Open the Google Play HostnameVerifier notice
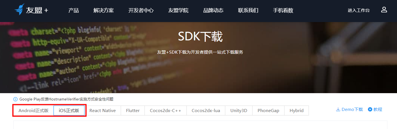 coord(66,99)
